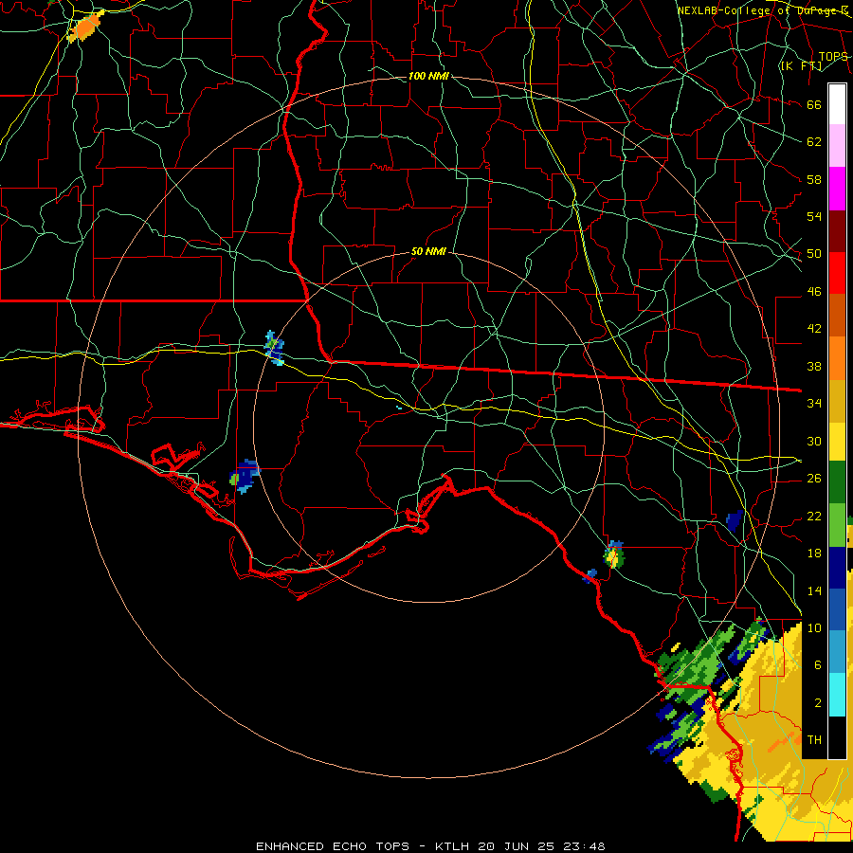The image size is (853, 853).
Task: Click the '18' legend value
Action: [814, 554]
